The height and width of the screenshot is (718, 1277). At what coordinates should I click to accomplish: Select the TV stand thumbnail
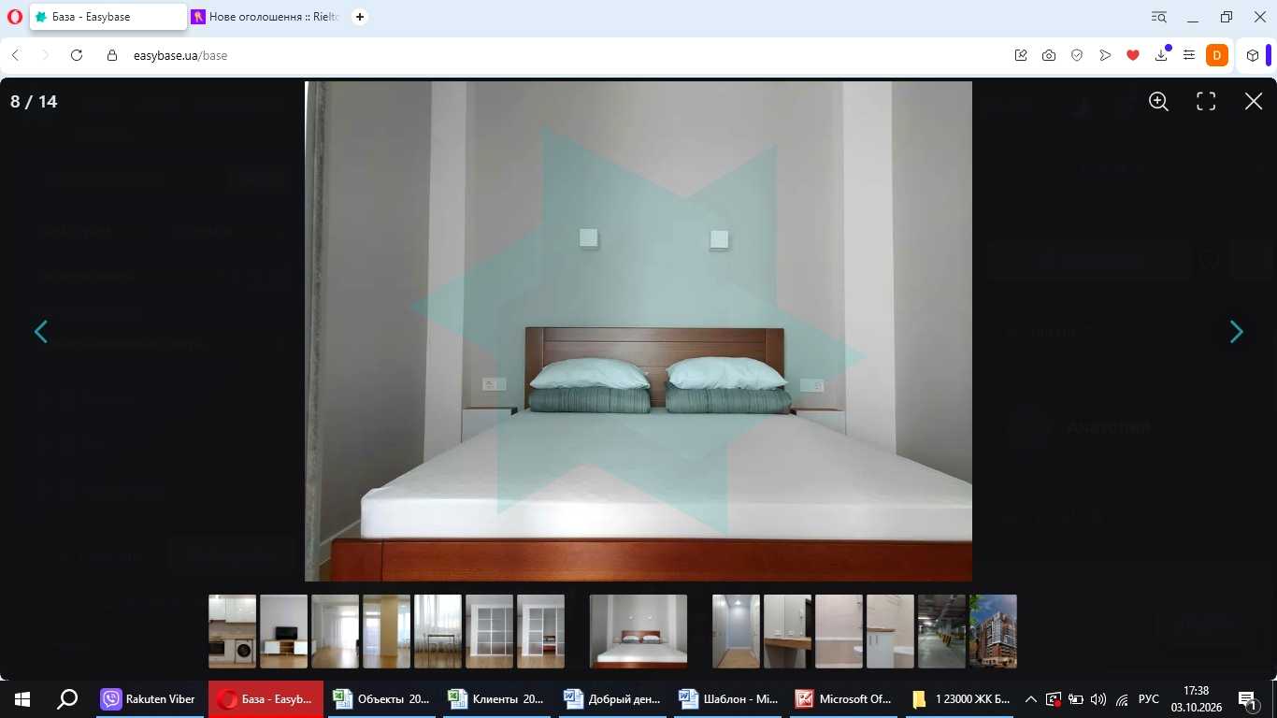(283, 631)
